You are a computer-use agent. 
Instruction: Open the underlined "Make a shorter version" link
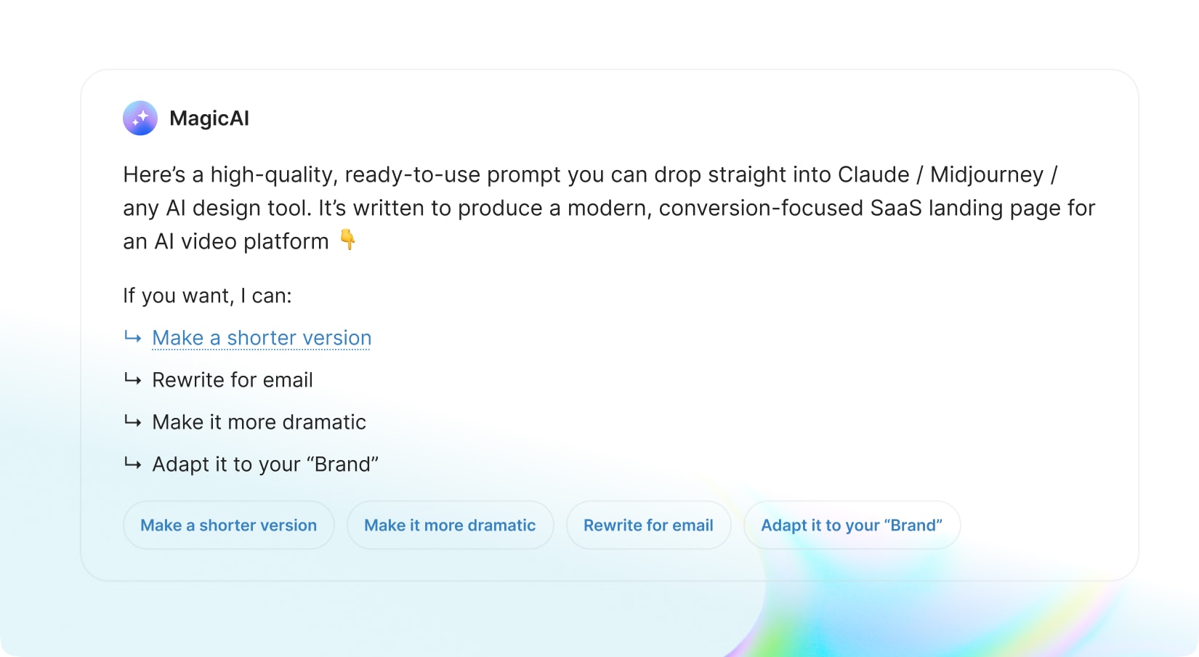click(x=262, y=338)
